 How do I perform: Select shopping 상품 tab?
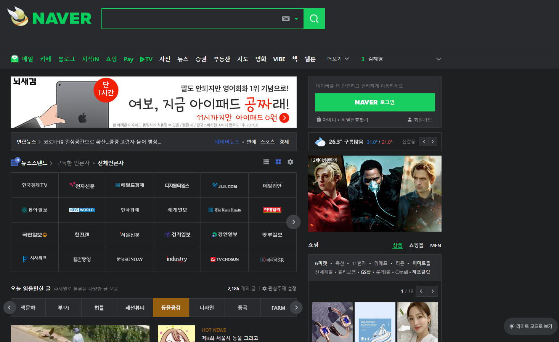(397, 245)
